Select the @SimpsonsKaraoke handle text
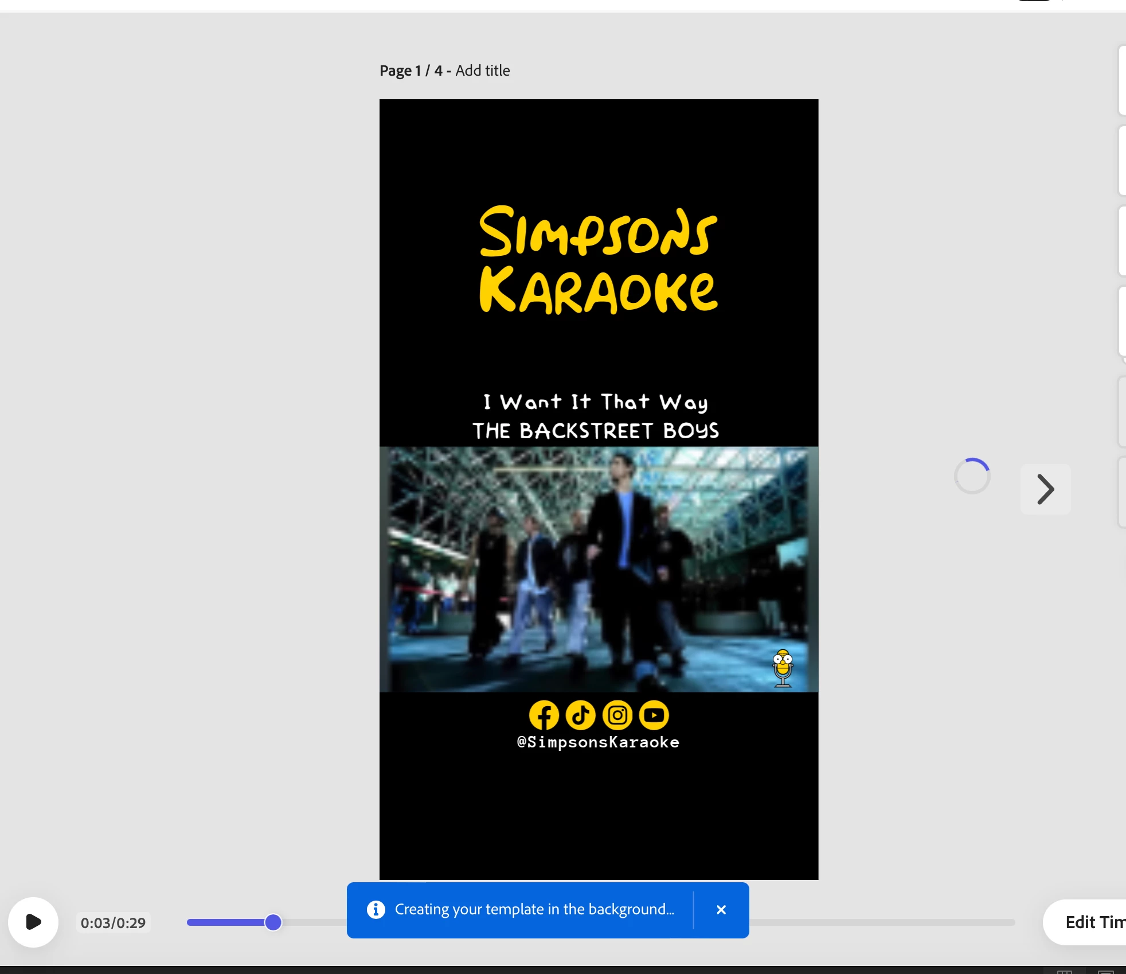The image size is (1126, 974). tap(598, 742)
